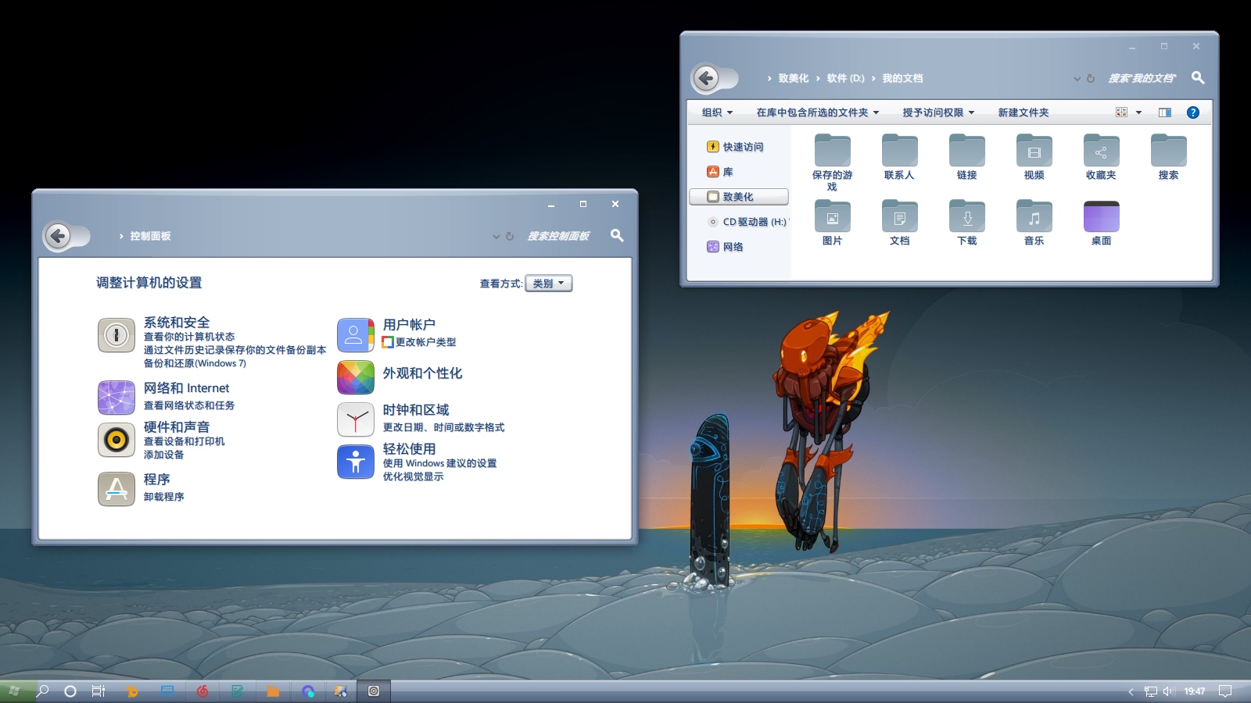Open Clock and Region (时钟和区域) icon
Screen dimensions: 1251x703
point(356,420)
